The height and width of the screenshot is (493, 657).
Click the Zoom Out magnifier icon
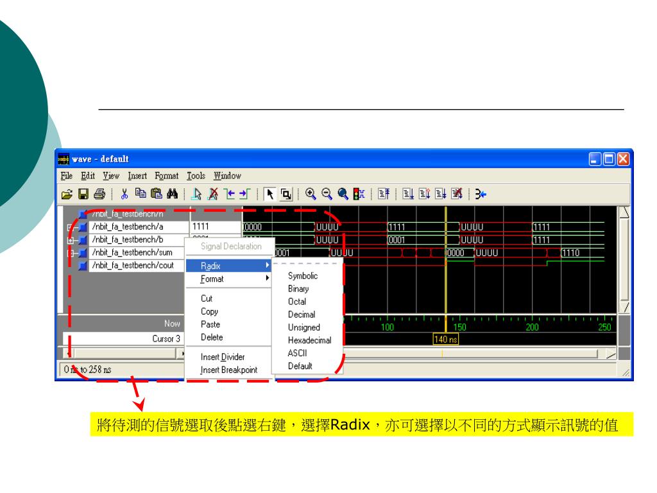[327, 194]
